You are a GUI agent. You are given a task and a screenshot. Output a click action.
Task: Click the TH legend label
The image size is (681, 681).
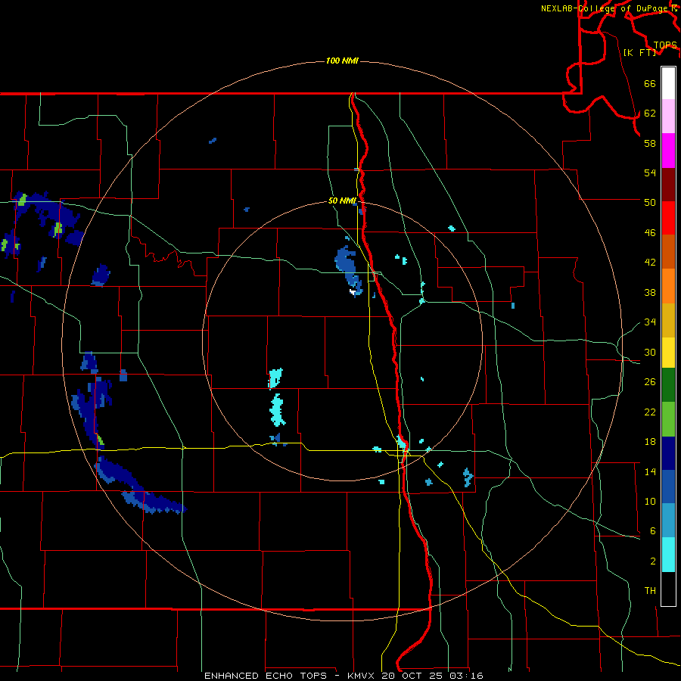(x=650, y=591)
